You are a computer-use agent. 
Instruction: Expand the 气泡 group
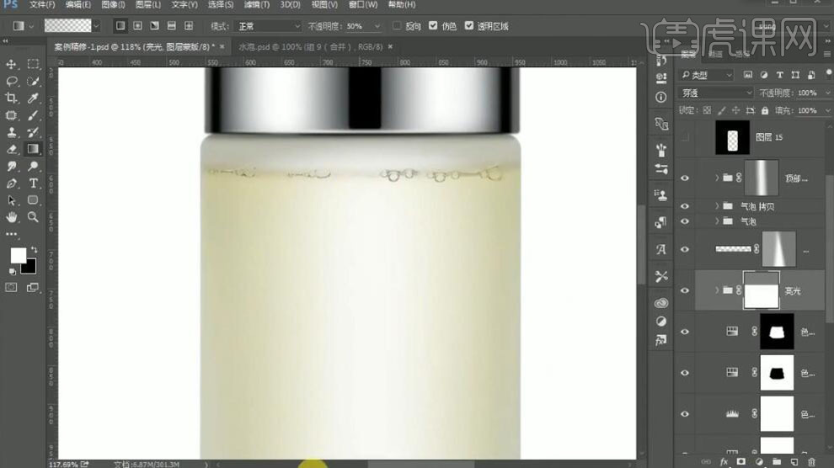coord(716,221)
